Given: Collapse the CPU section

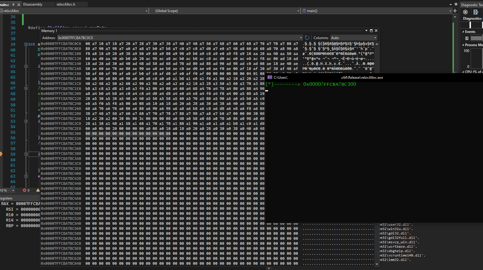Looking at the screenshot, I should coord(463,72).
